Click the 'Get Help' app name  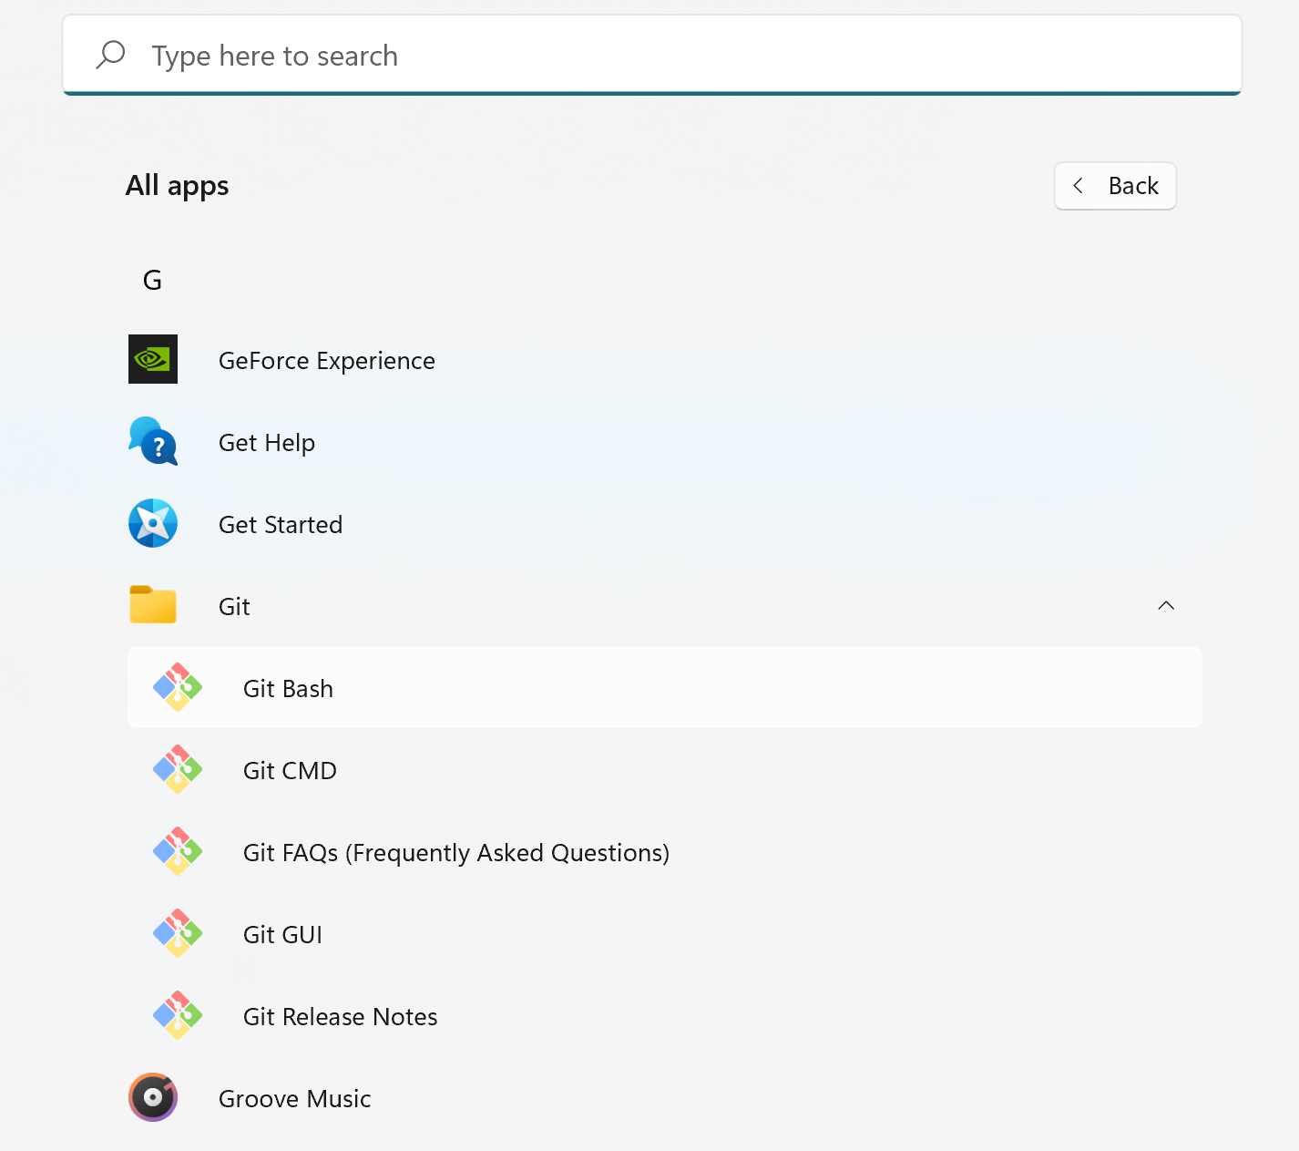pyautogui.click(x=267, y=443)
